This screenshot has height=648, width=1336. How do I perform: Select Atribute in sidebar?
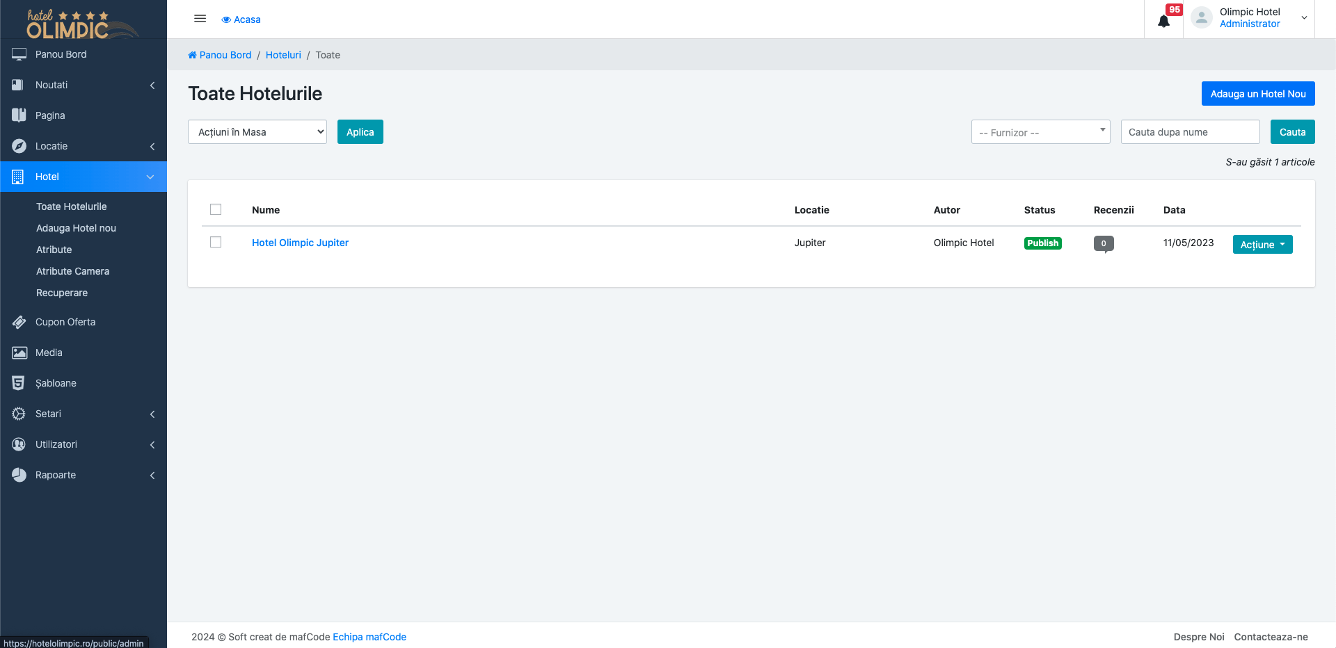(x=54, y=250)
